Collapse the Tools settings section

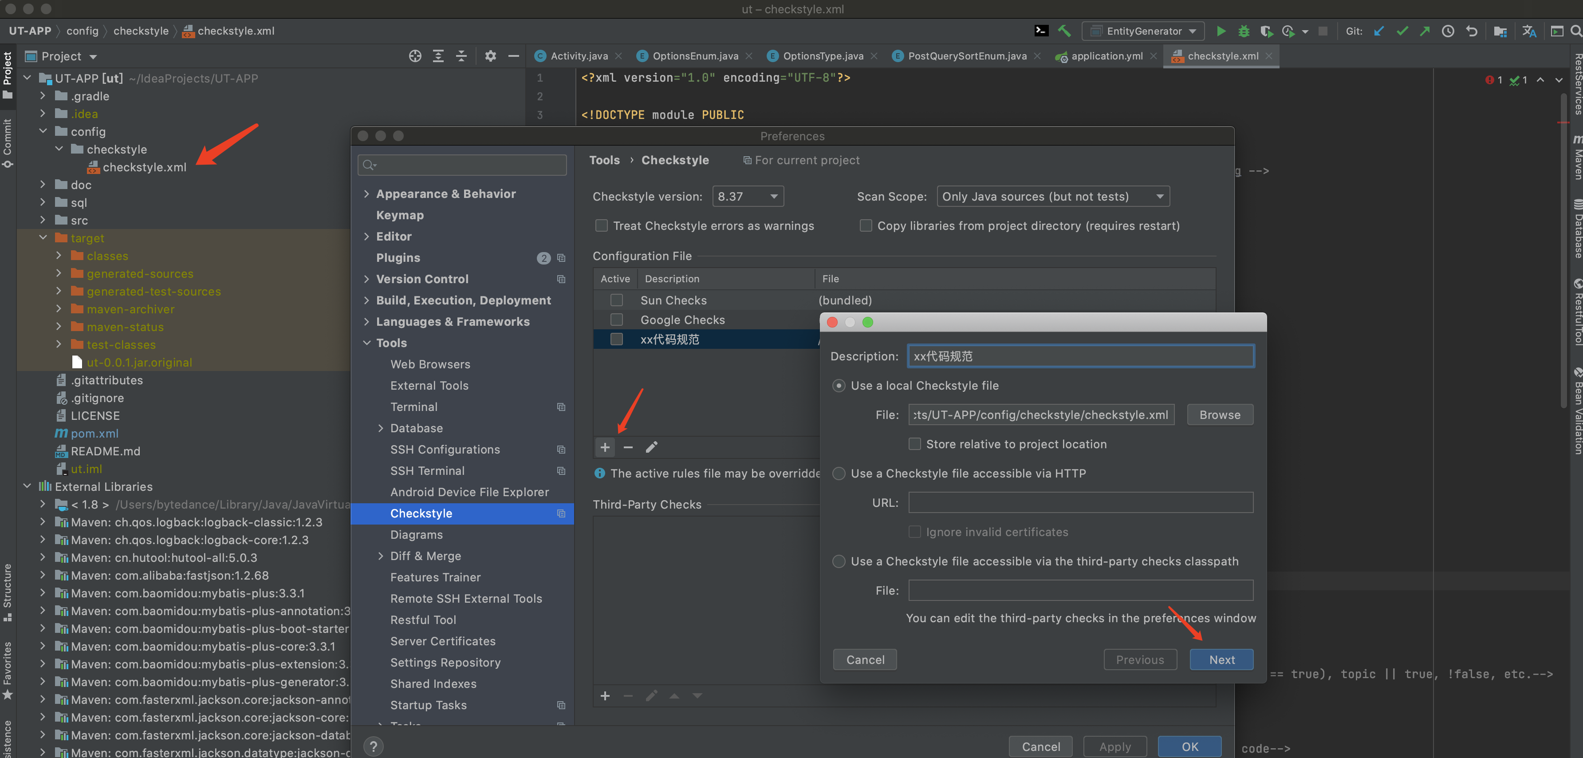pyautogui.click(x=366, y=343)
